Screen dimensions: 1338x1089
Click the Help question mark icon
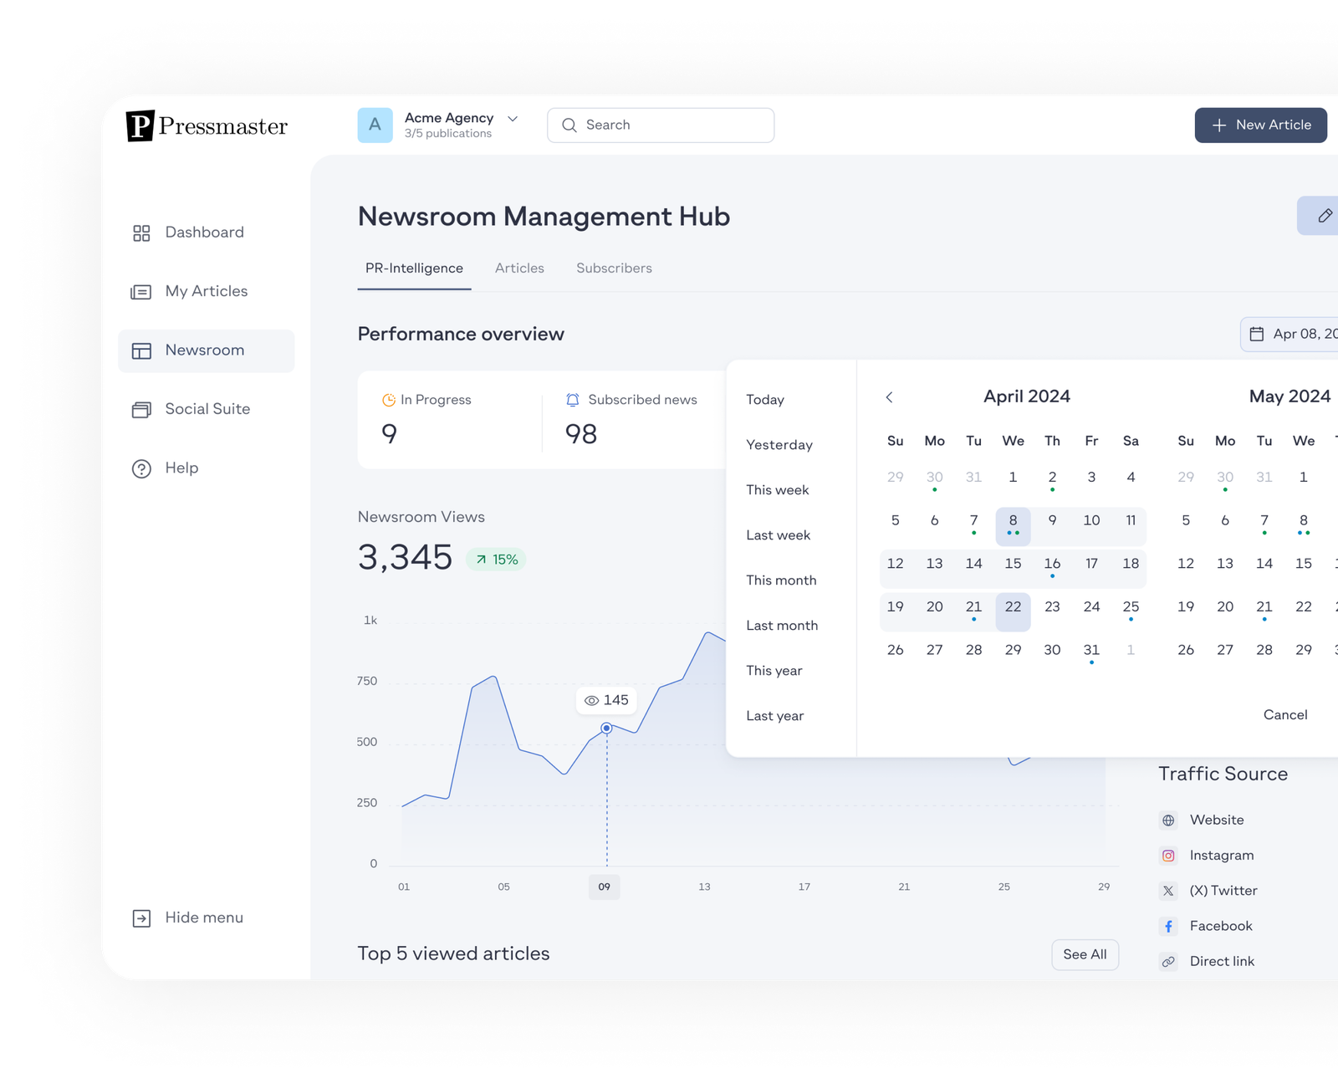click(x=141, y=468)
